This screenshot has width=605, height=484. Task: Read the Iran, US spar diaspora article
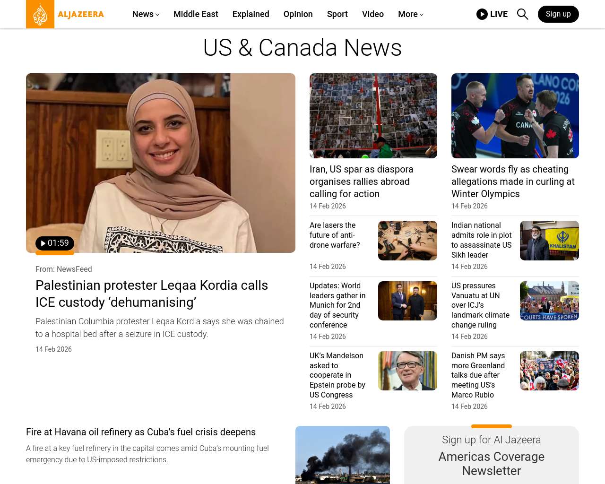[362, 181]
